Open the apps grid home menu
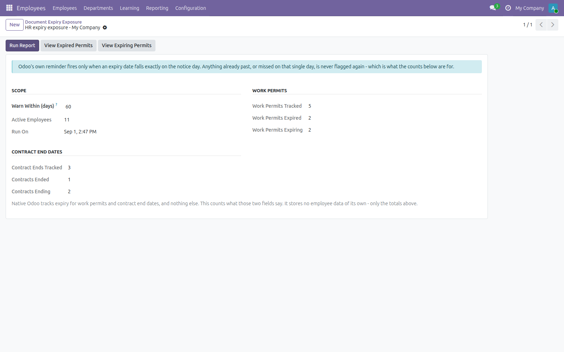 10,8
